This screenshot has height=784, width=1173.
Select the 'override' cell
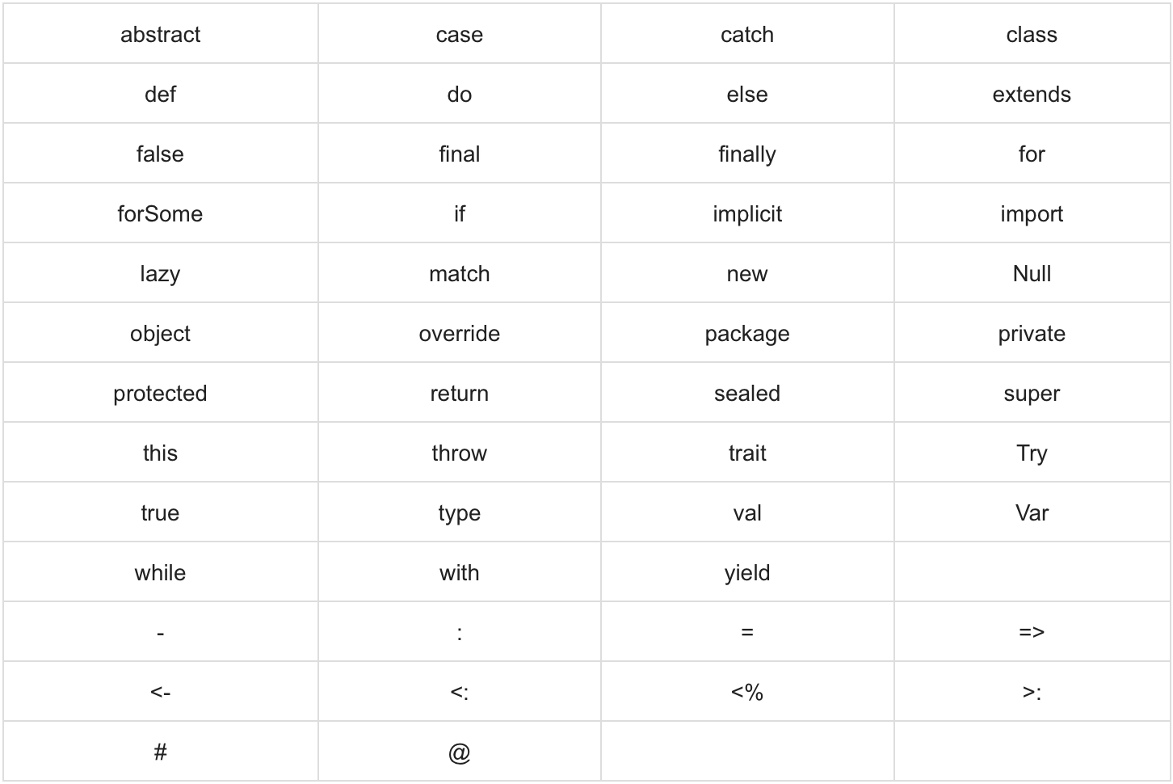tap(460, 333)
